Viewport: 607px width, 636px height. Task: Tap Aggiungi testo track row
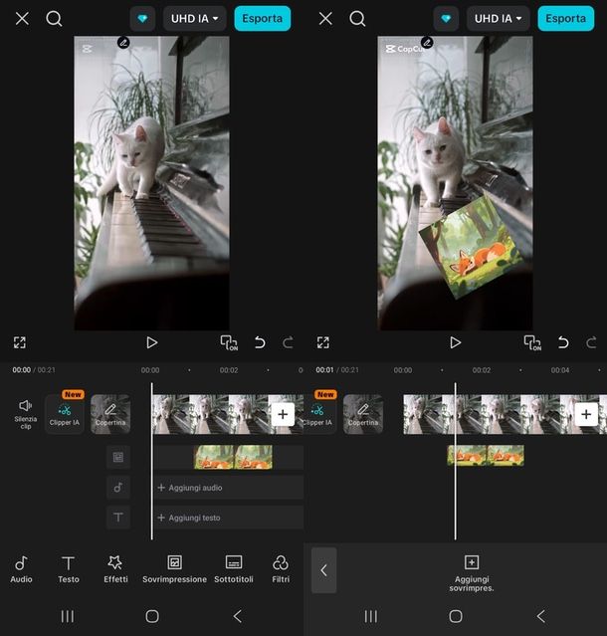coord(228,518)
